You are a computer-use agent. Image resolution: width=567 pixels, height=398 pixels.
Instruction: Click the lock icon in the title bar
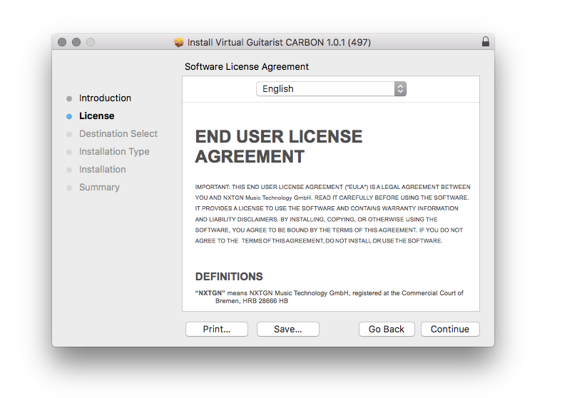click(486, 42)
